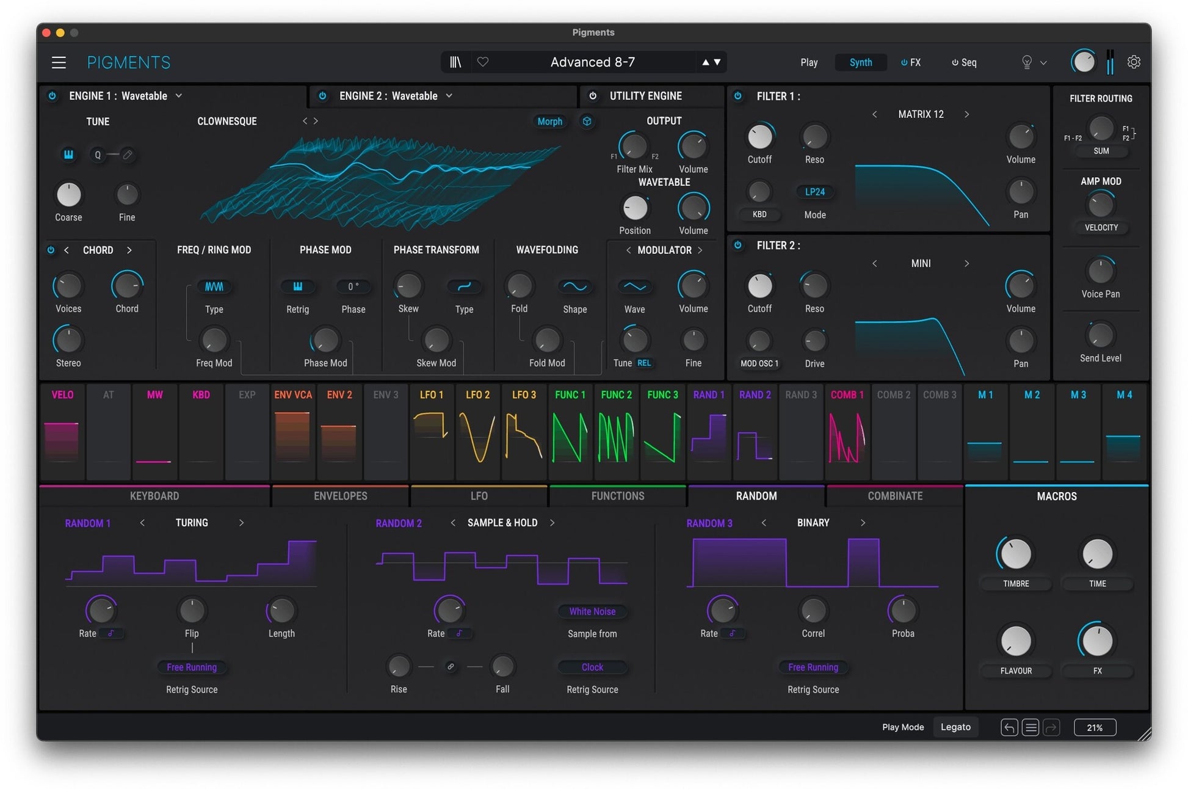1188x789 pixels.
Task: Open the hamburger main menu
Action: tap(59, 62)
